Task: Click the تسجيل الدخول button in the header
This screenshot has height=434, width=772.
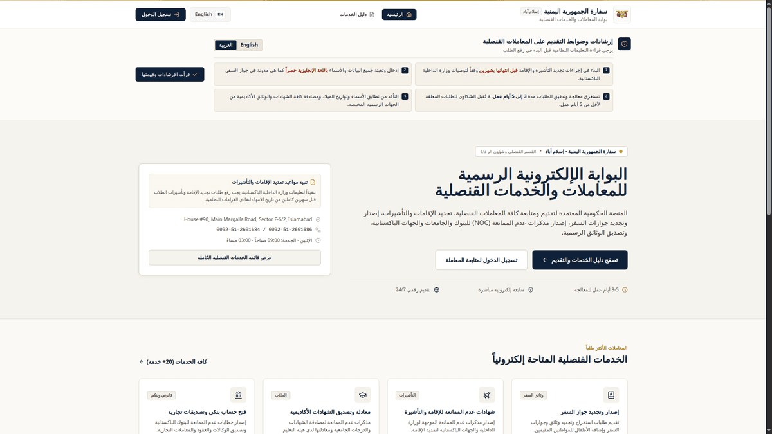Action: [160, 14]
